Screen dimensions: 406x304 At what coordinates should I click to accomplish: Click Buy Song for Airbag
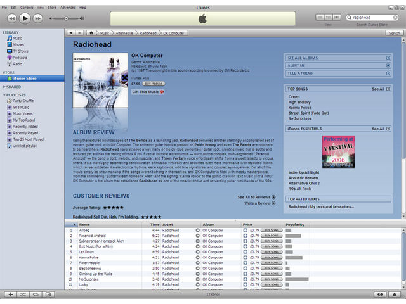[272, 230]
